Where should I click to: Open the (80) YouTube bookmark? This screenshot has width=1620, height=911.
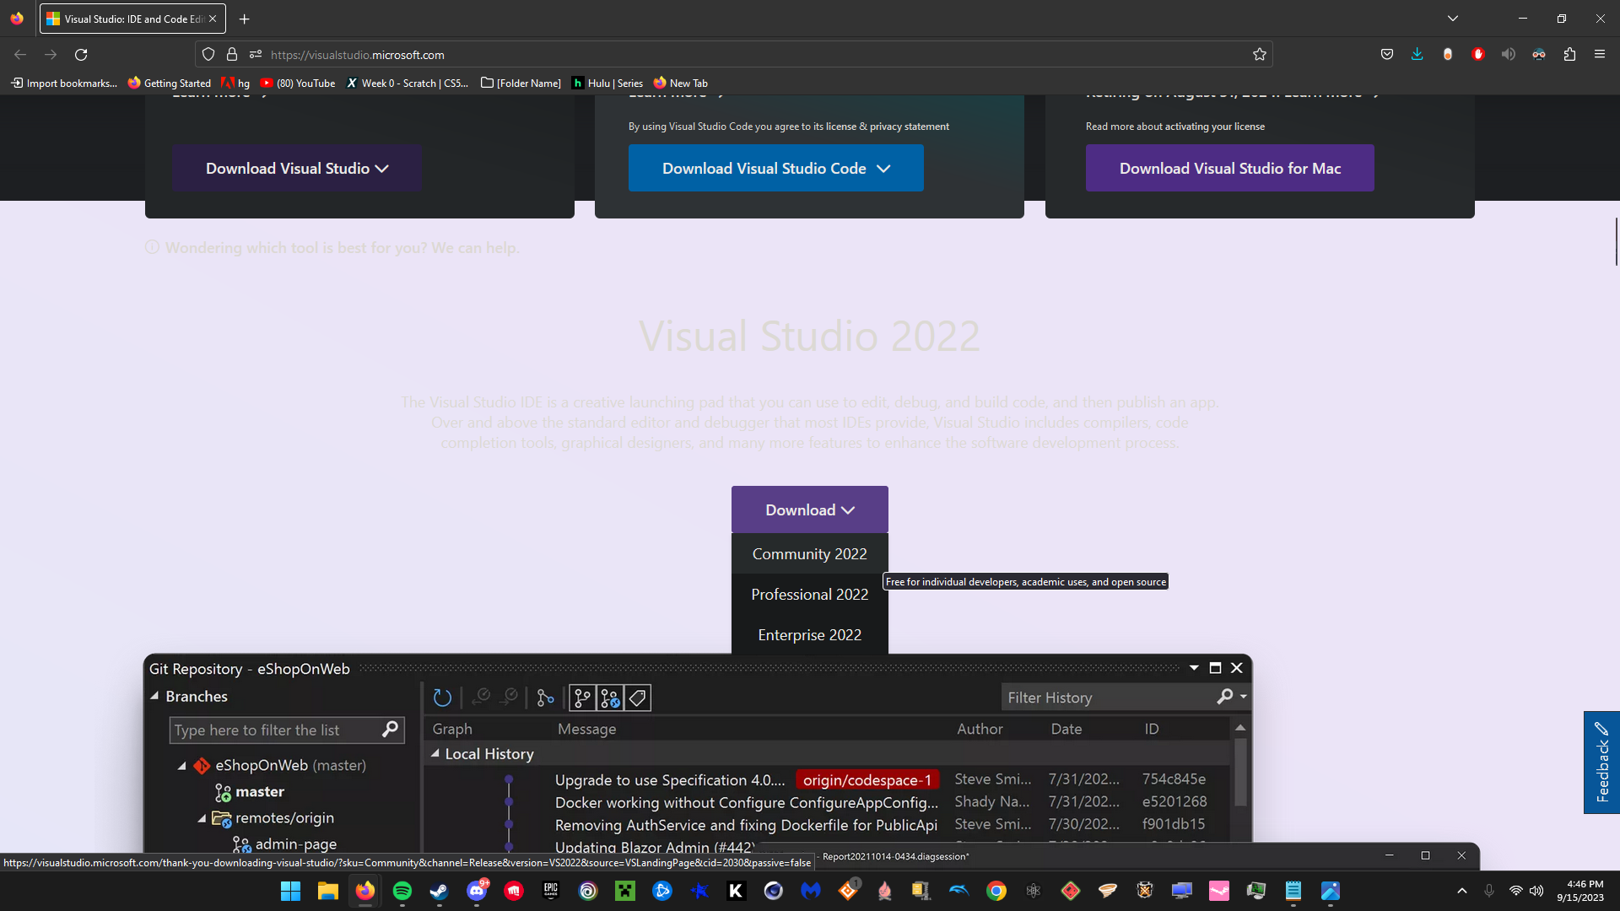tap(298, 83)
